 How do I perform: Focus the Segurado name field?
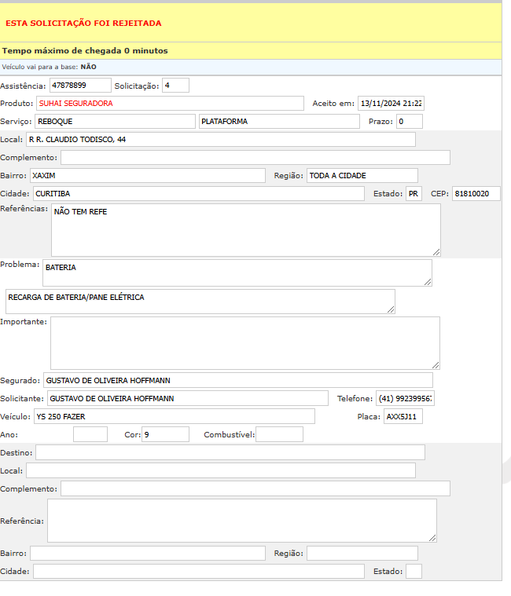tap(237, 380)
